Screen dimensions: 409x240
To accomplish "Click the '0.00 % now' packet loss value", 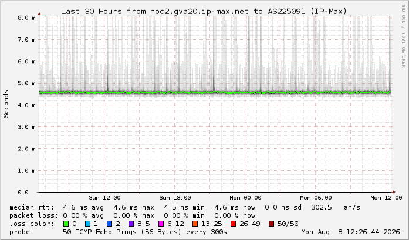I will click(235, 215).
